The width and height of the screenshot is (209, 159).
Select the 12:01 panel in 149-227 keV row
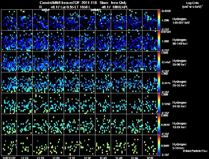(x=150, y=20)
